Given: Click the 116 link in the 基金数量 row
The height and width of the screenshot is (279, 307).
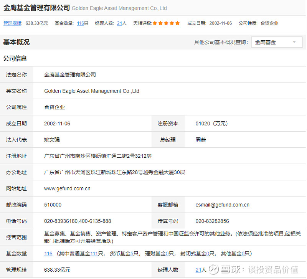Looking at the screenshot, I should [x=48, y=253].
